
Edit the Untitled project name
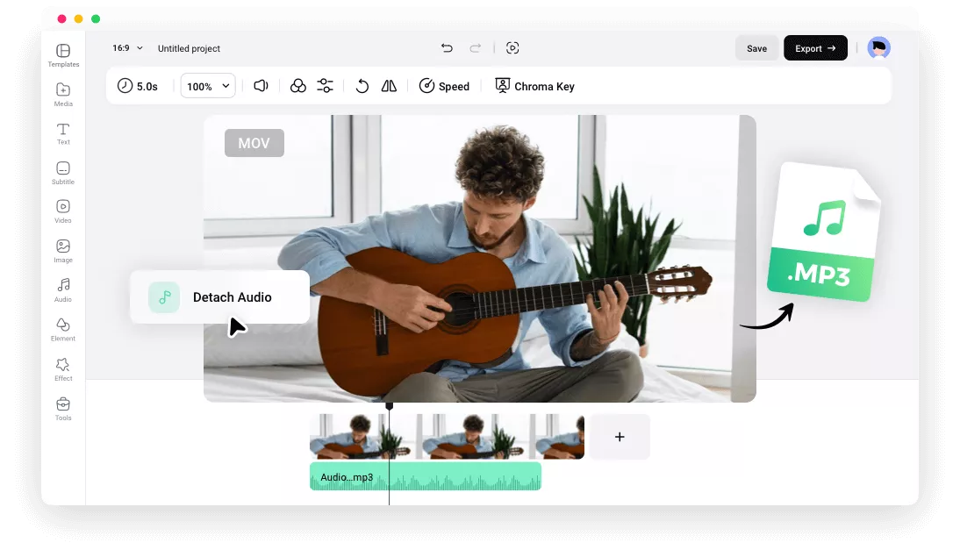point(189,48)
